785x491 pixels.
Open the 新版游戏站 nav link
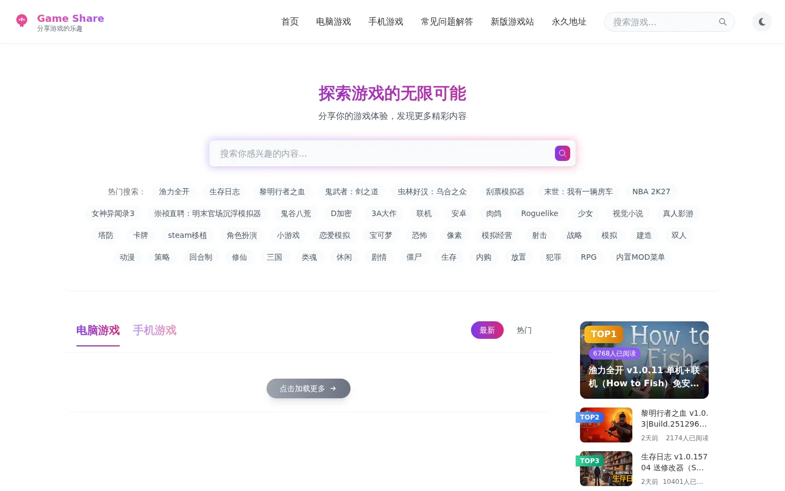(x=512, y=22)
